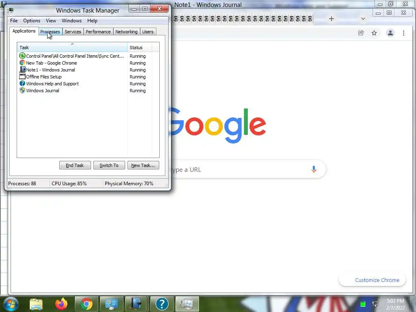Select the 'Offline Files Setup' task text
Image resolution: width=416 pixels, height=312 pixels.
click(x=44, y=77)
